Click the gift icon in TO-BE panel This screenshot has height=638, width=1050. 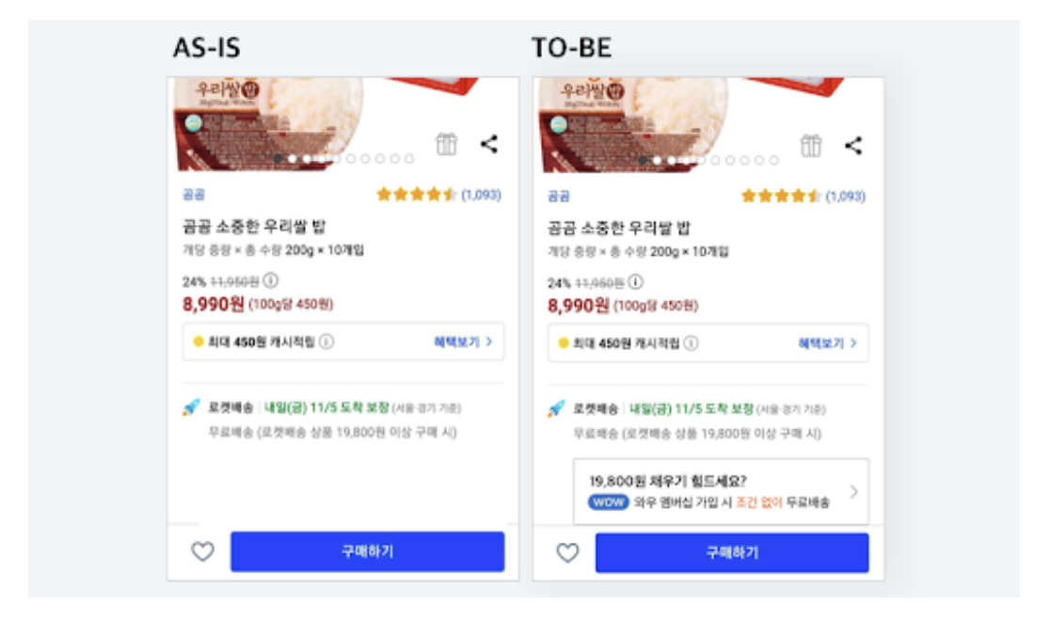(x=810, y=145)
